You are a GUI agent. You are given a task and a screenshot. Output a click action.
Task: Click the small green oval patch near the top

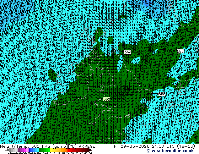coord(123,17)
